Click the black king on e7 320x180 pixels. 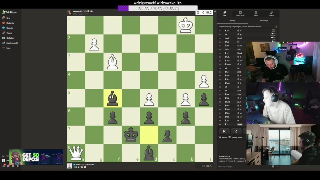click(x=131, y=135)
